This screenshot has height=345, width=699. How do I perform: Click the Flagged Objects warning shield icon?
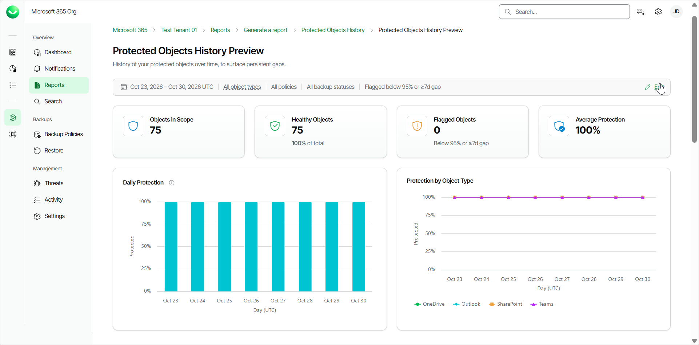(417, 126)
